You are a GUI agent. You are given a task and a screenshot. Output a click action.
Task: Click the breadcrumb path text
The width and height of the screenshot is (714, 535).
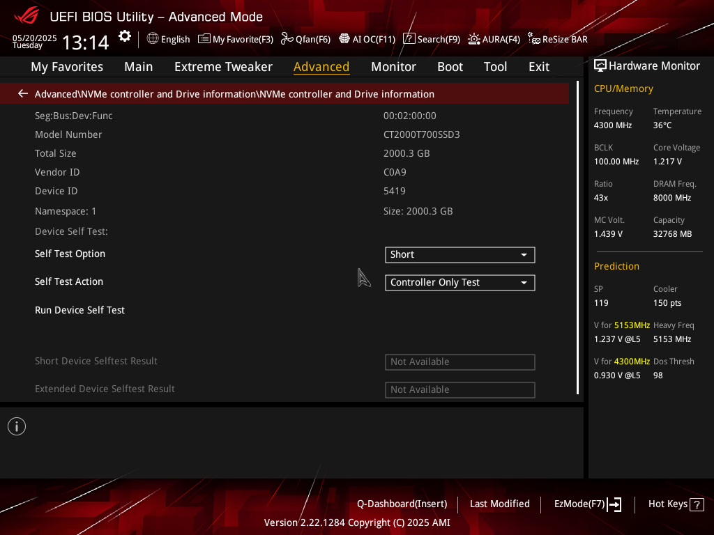234,94
